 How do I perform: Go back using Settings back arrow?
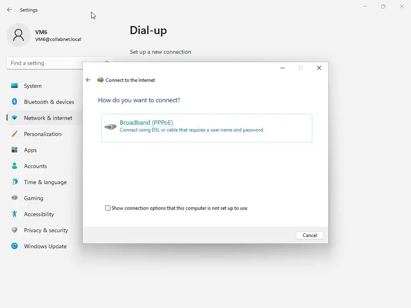pos(10,10)
